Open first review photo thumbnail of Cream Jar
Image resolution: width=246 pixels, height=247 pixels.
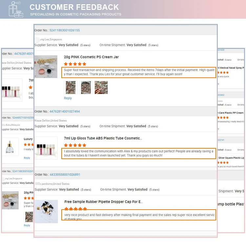click(71, 88)
